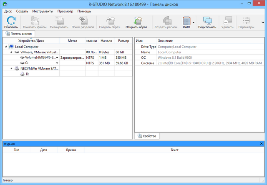Click the 350 MB size cell
This screenshot has height=185, width=267.
(x=123, y=57)
